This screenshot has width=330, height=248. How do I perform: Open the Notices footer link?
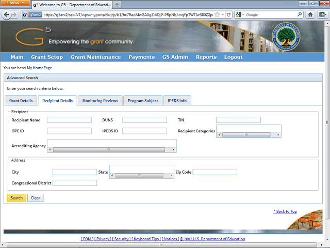170,239
